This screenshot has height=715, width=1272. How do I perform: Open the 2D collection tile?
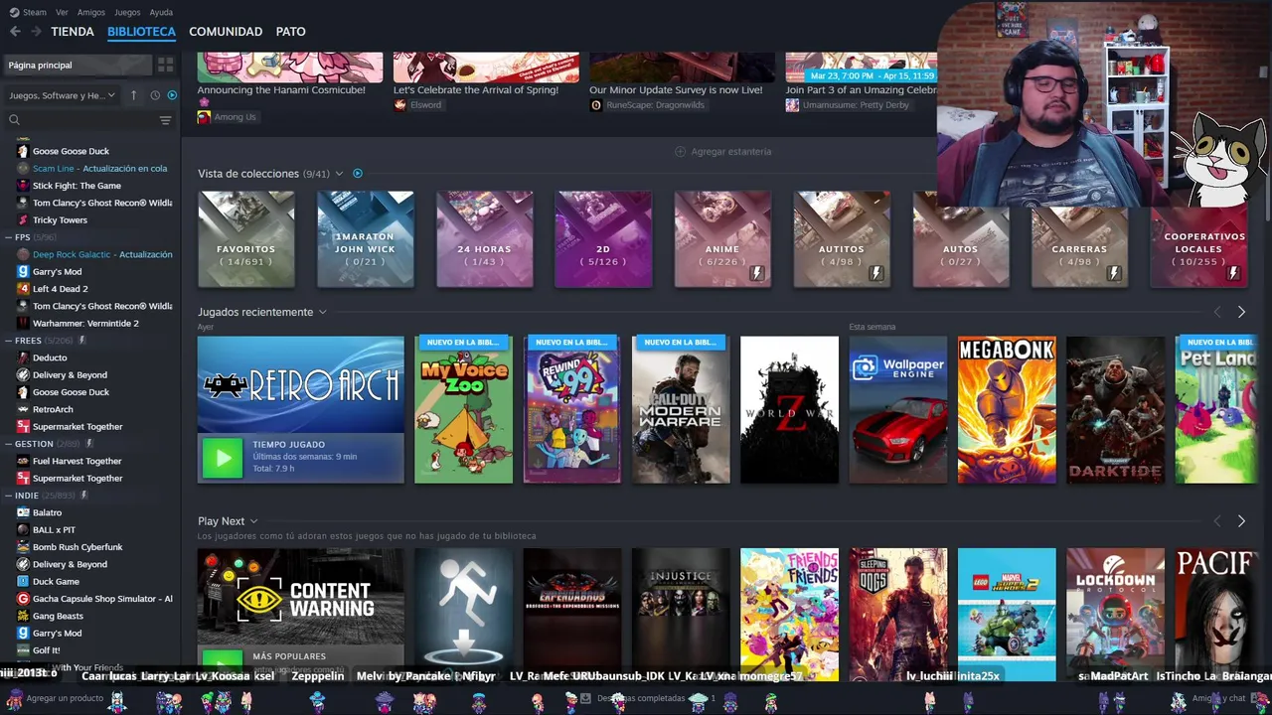point(603,239)
